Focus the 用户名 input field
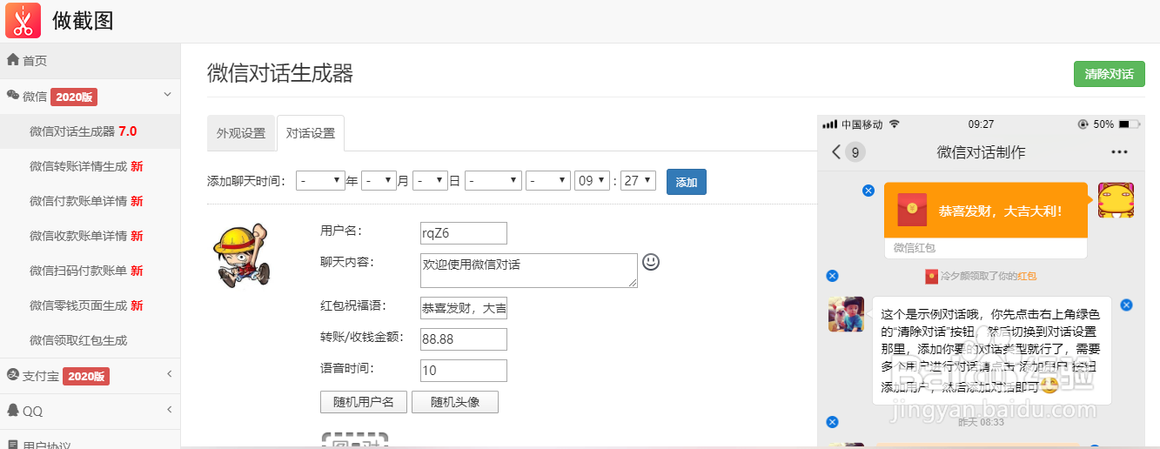Image resolution: width=1160 pixels, height=449 pixels. (463, 232)
